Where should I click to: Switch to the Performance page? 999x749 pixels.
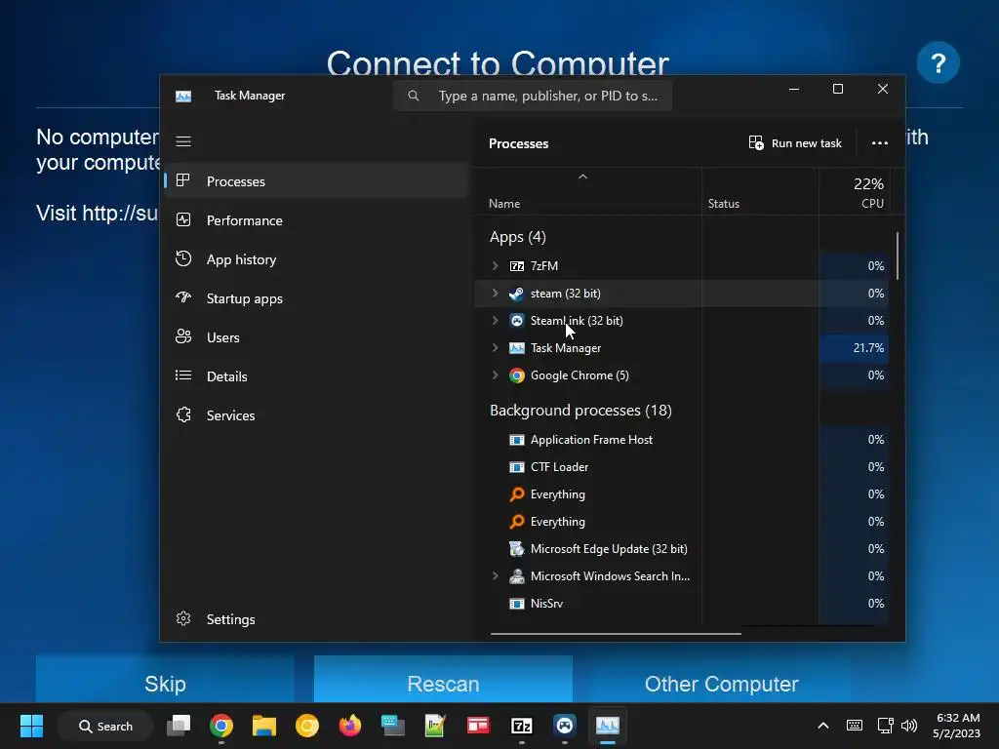[317, 220]
